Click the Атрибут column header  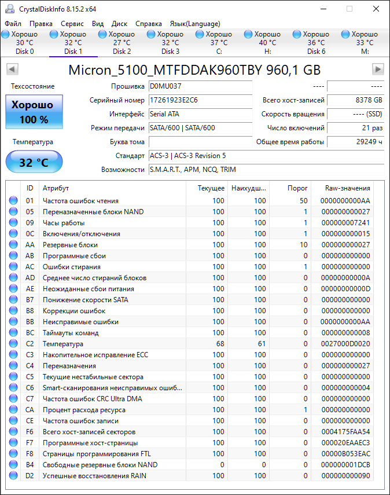(x=112, y=188)
